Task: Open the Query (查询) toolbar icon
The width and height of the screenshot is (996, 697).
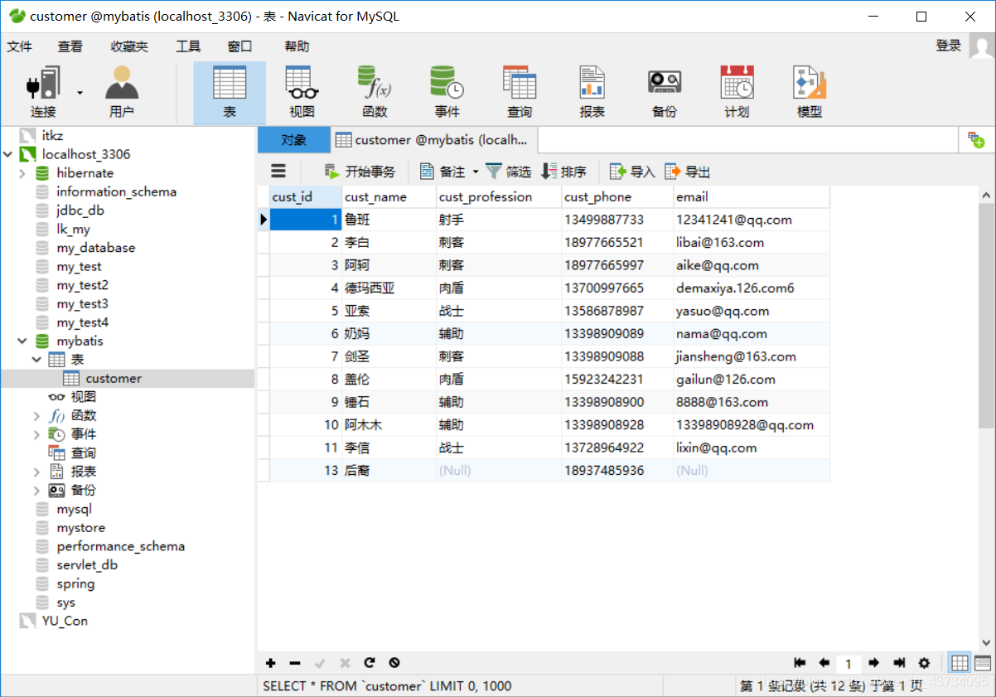Action: 520,92
